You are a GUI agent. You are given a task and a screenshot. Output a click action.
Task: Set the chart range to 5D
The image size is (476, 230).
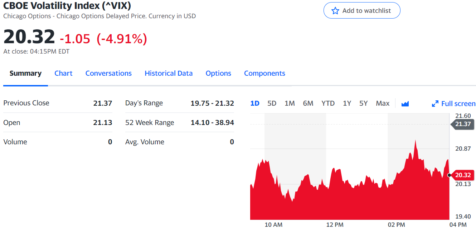tap(272, 103)
